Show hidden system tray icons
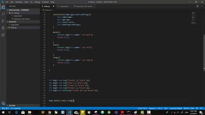This screenshot has height=115, width=205. (x=172, y=112)
